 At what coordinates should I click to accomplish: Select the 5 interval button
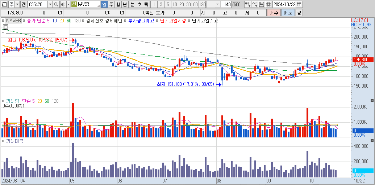click(x=168, y=4)
